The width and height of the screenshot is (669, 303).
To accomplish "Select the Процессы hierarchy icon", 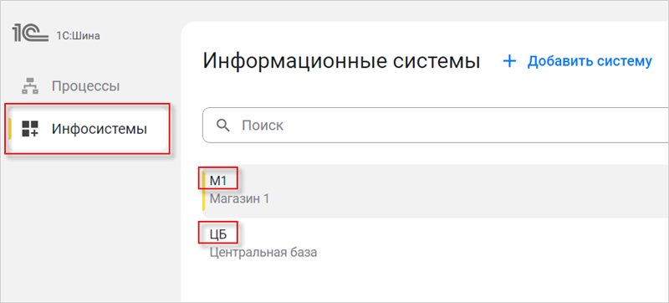I will pyautogui.click(x=30, y=87).
